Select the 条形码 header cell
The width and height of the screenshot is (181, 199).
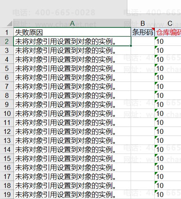click(x=143, y=32)
